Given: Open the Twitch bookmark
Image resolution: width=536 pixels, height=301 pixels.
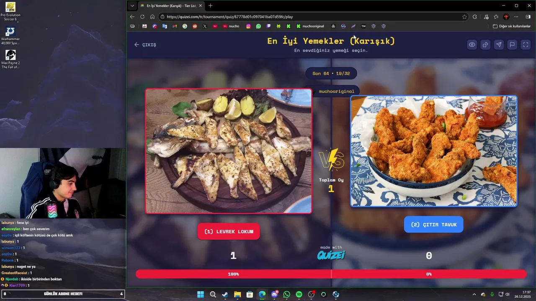Looking at the screenshot, I should coord(268,26).
